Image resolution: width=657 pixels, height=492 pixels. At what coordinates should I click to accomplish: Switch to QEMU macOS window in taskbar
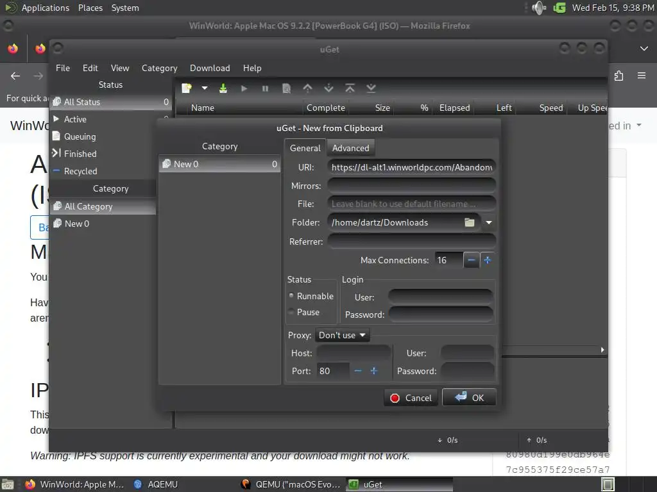click(x=292, y=484)
